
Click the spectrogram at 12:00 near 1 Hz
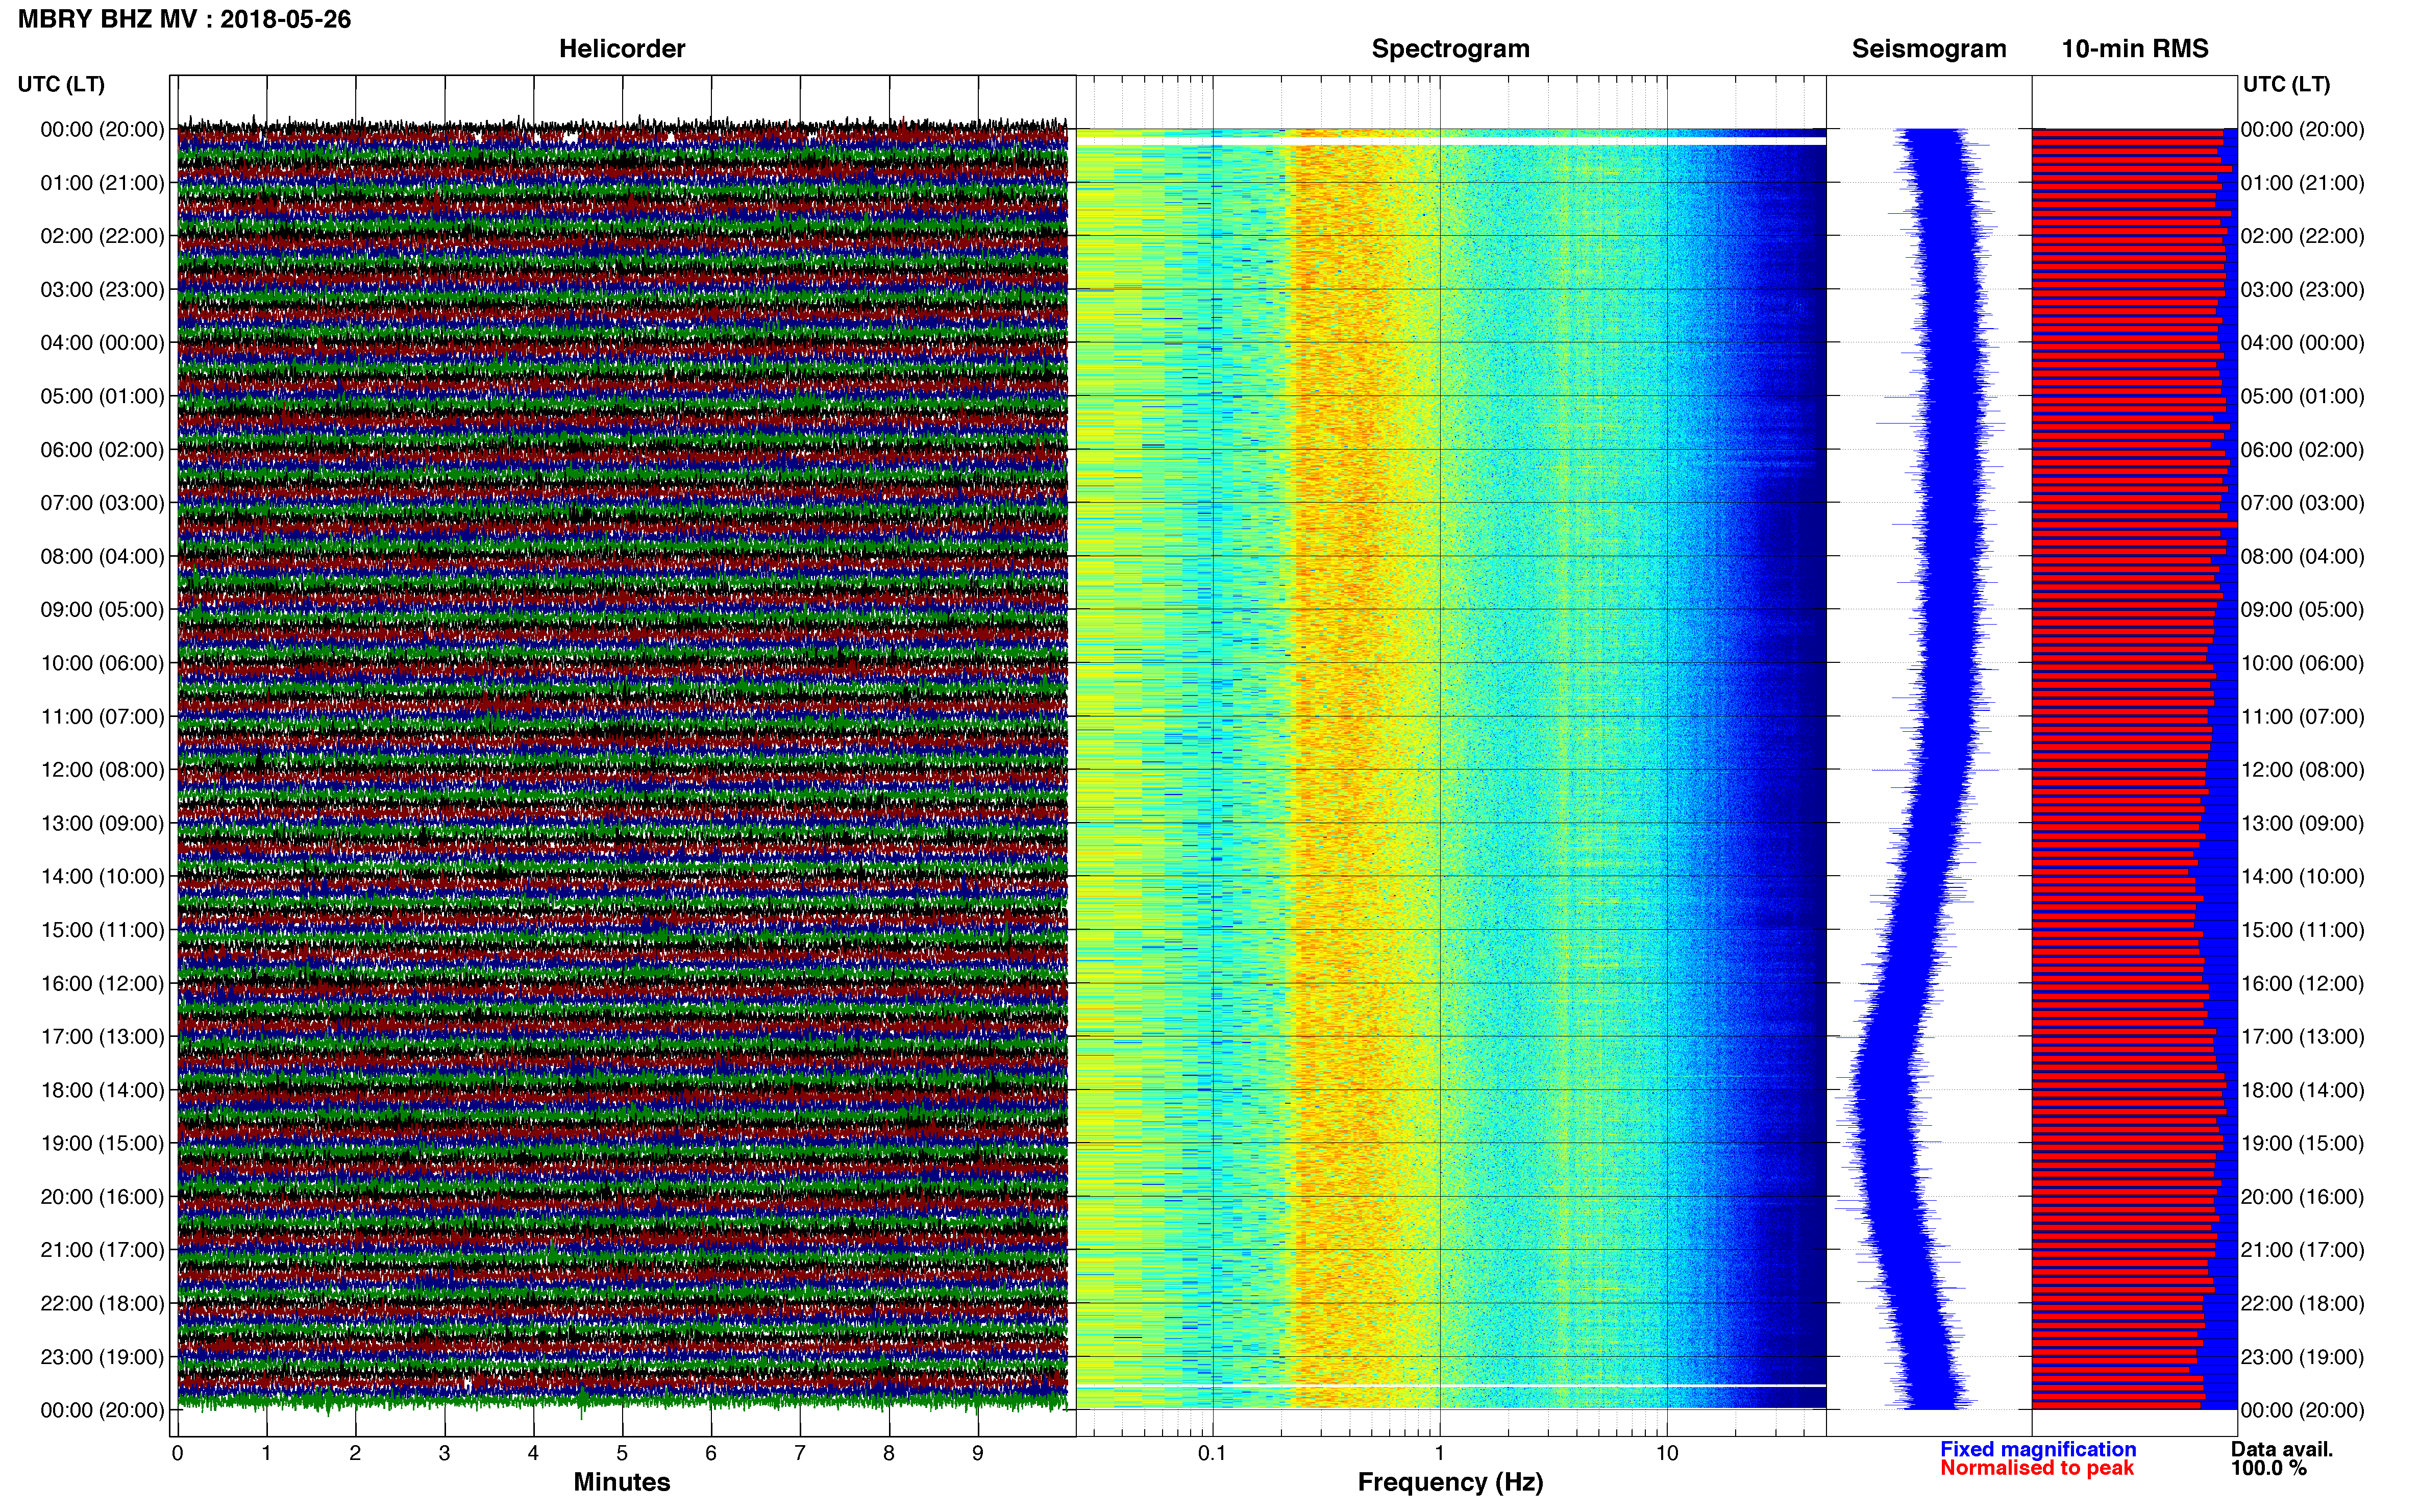1439,770
